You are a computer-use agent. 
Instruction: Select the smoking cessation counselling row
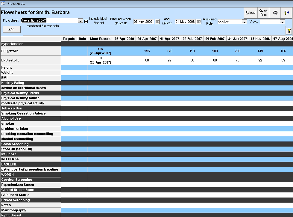coord(31,134)
